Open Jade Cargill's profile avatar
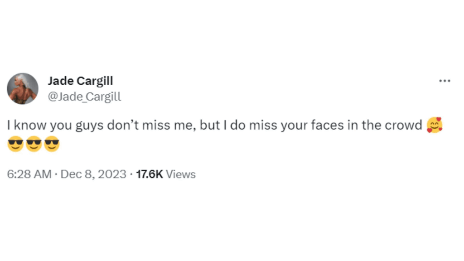Viewport: 464px width, 261px height. [23, 89]
